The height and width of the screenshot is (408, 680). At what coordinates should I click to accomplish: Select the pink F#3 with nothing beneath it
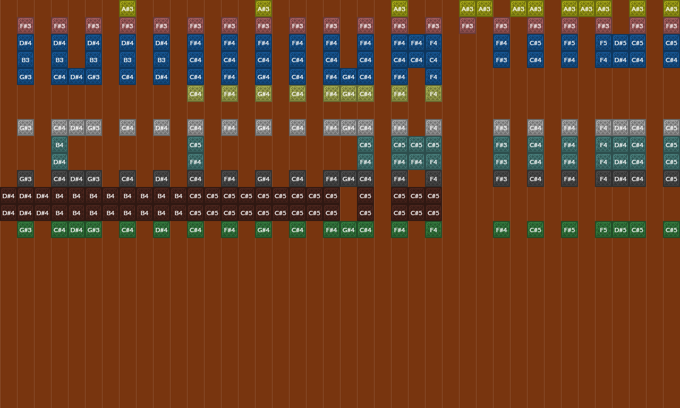pos(467,26)
